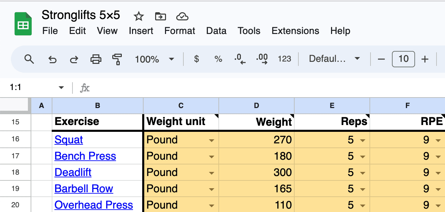Open the RPE dropdown in Barbell Row row
The image size is (445, 212).
[x=438, y=190]
